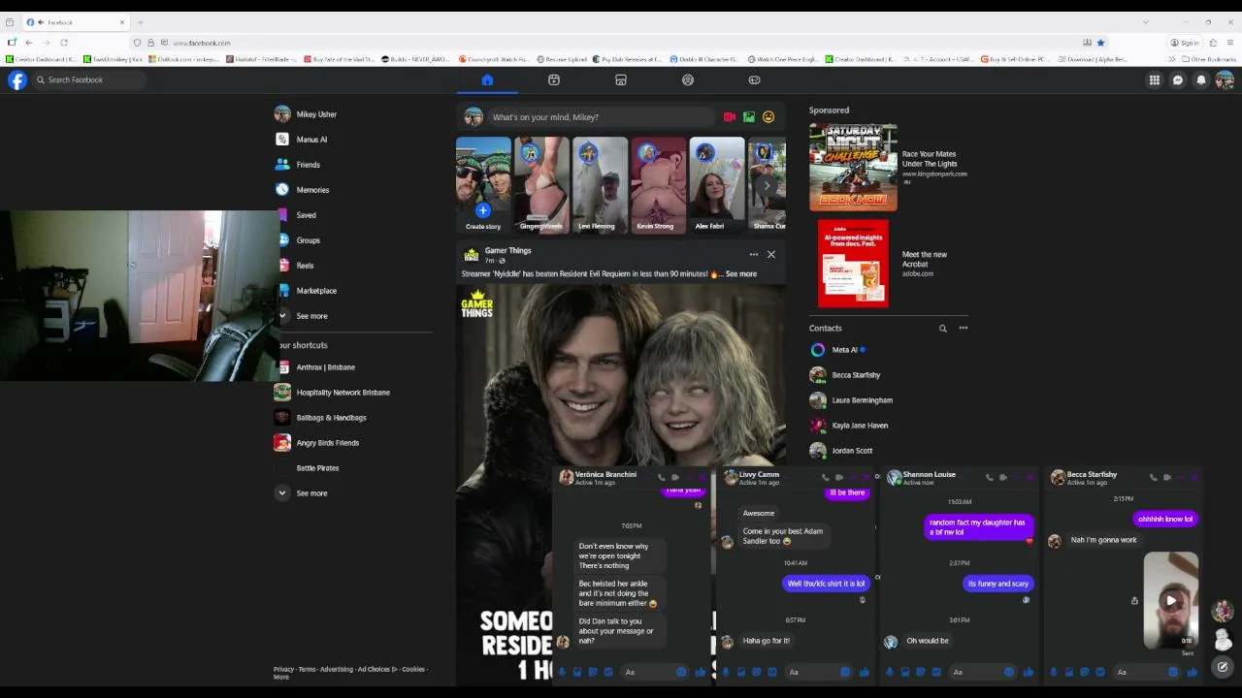Start voice call in Verônica Branchini chat
1242x698 pixels.
pyautogui.click(x=662, y=477)
